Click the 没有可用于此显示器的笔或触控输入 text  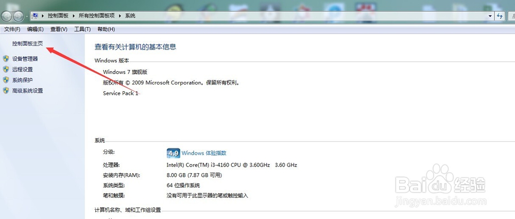208,196
